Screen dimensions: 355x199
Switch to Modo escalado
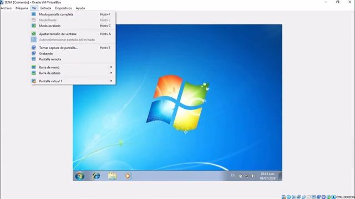coord(73,26)
